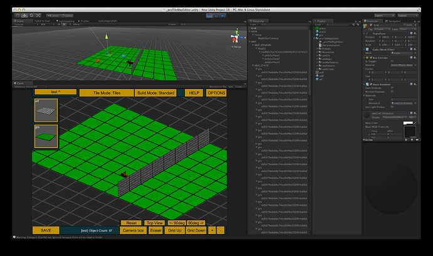433x256 pixels.
Task: Open the Layout dropdown
Action: click(x=408, y=16)
